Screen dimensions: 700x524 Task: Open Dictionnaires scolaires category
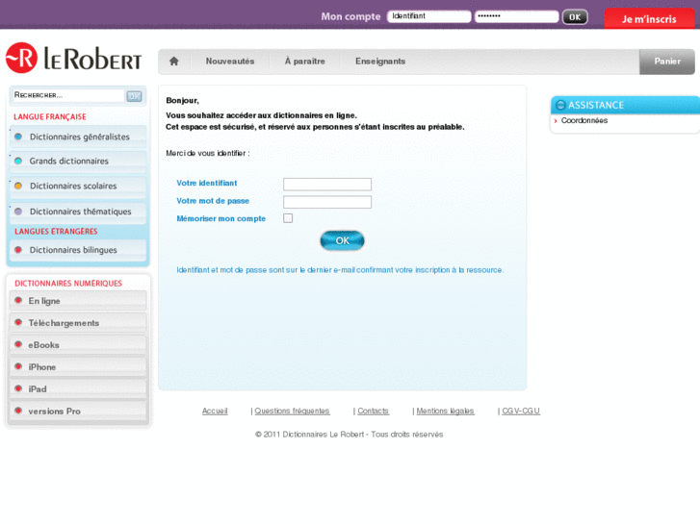pos(78,186)
